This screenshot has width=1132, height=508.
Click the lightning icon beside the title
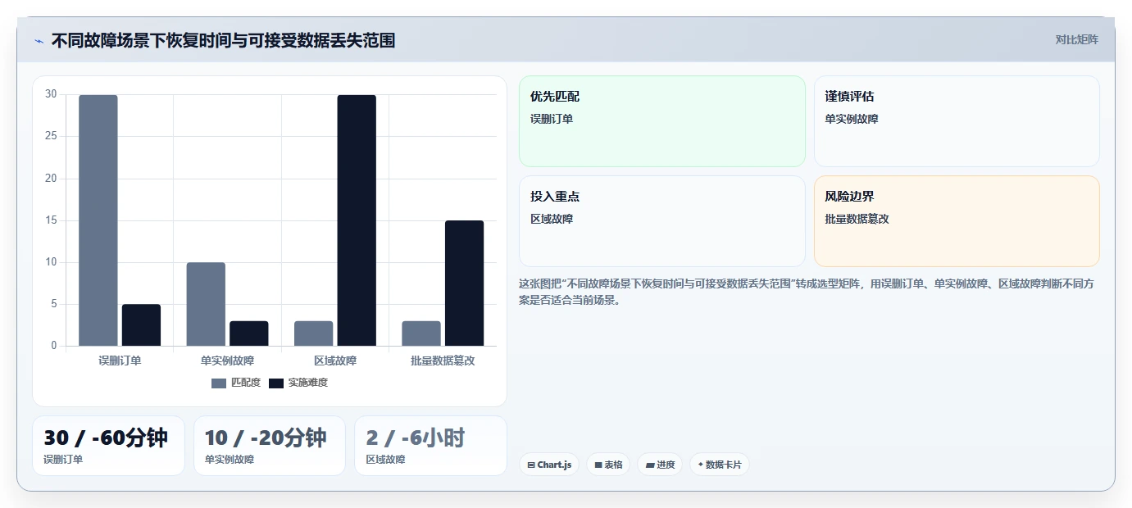(39, 41)
